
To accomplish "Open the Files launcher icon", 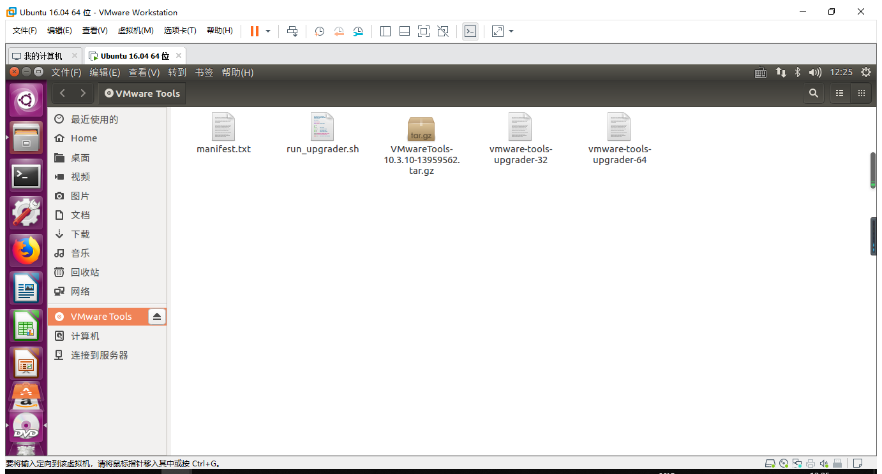I will [26, 138].
